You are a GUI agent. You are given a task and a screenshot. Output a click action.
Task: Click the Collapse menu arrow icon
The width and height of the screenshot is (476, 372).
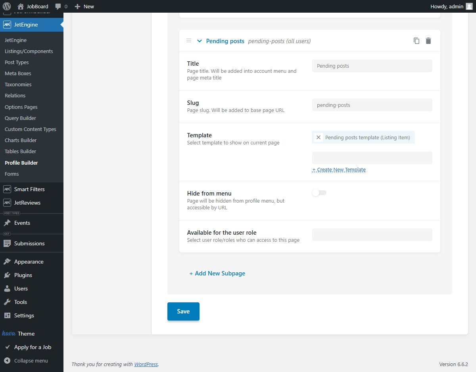[x=7, y=361]
